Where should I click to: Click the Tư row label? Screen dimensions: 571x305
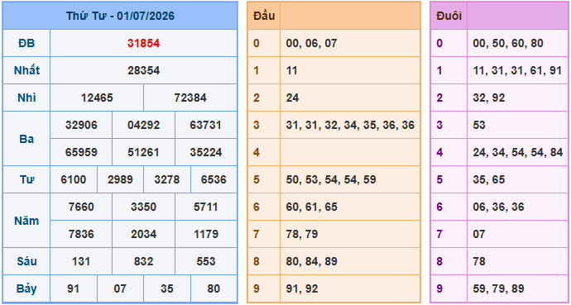[26, 179]
